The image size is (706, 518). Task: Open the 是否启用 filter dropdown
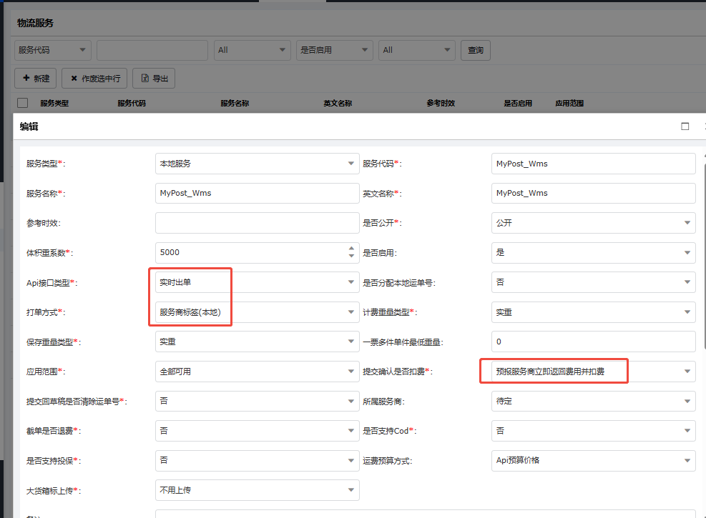335,50
